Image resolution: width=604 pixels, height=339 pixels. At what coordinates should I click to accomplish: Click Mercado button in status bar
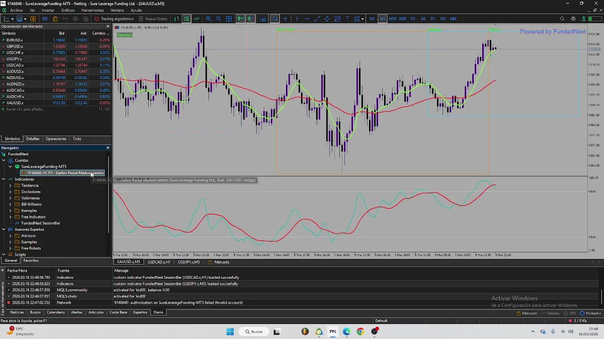tap(527, 313)
